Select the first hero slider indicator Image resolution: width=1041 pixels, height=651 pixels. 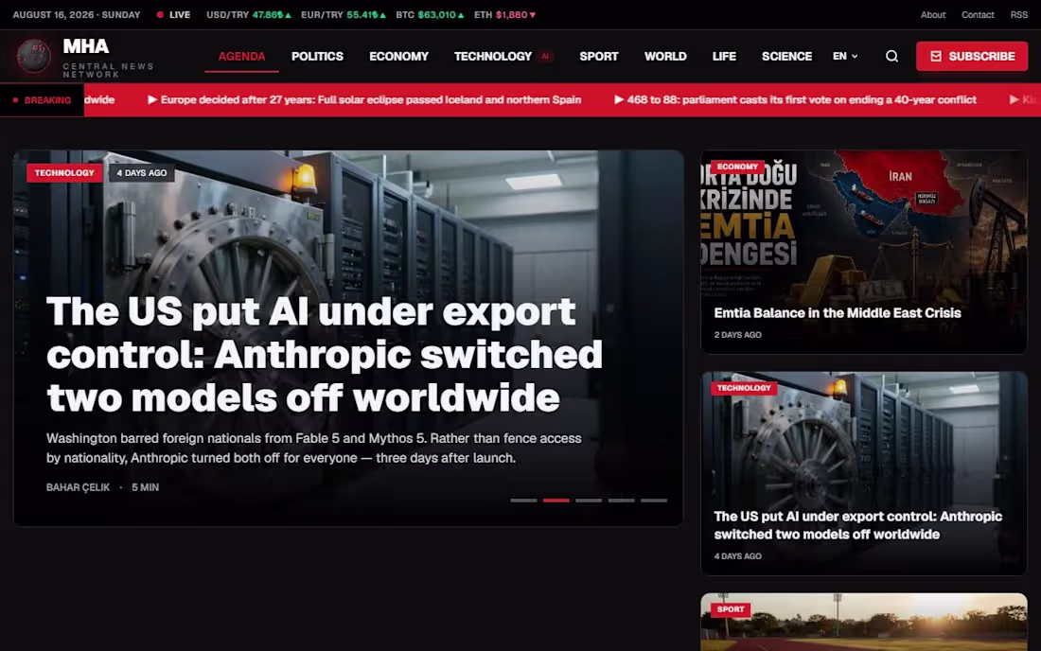(523, 501)
